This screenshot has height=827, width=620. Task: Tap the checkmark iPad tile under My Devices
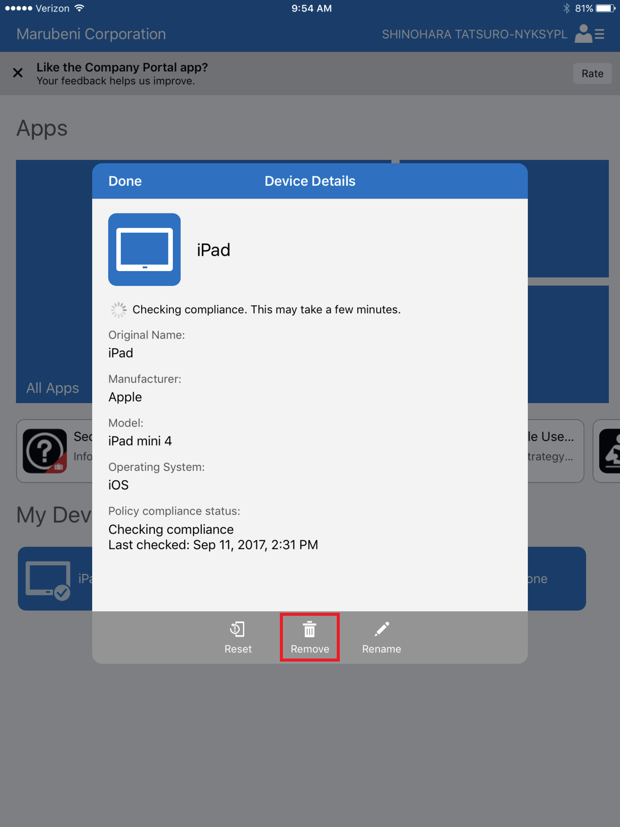[x=48, y=579]
